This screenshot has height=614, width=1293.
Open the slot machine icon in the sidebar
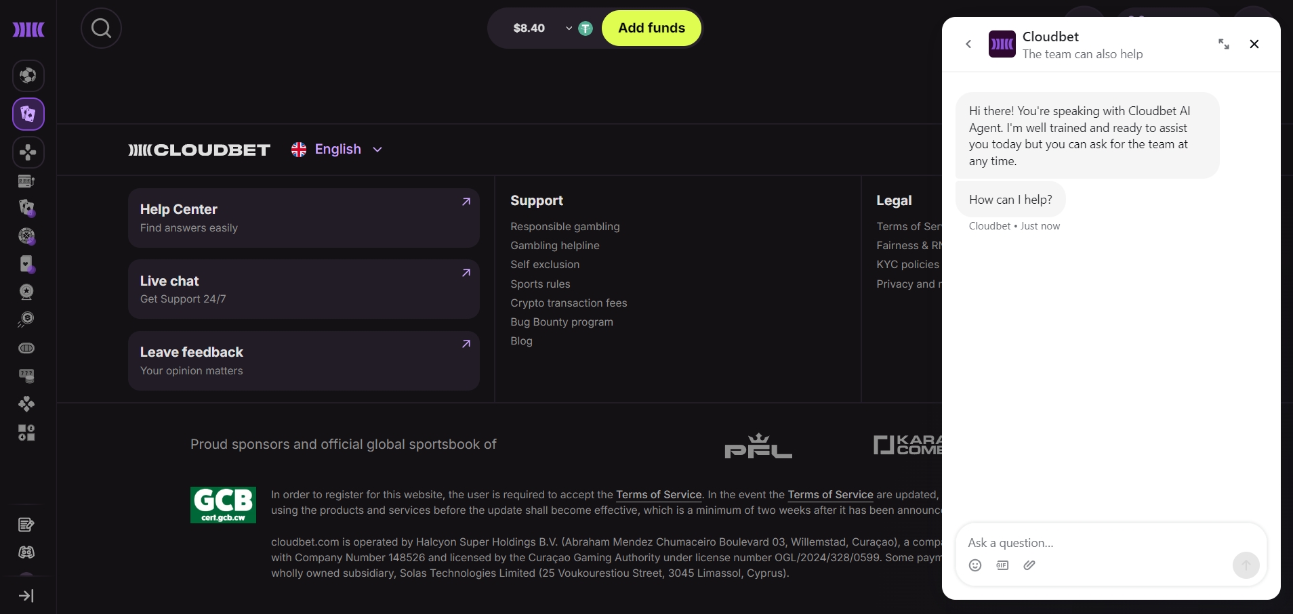(x=26, y=181)
